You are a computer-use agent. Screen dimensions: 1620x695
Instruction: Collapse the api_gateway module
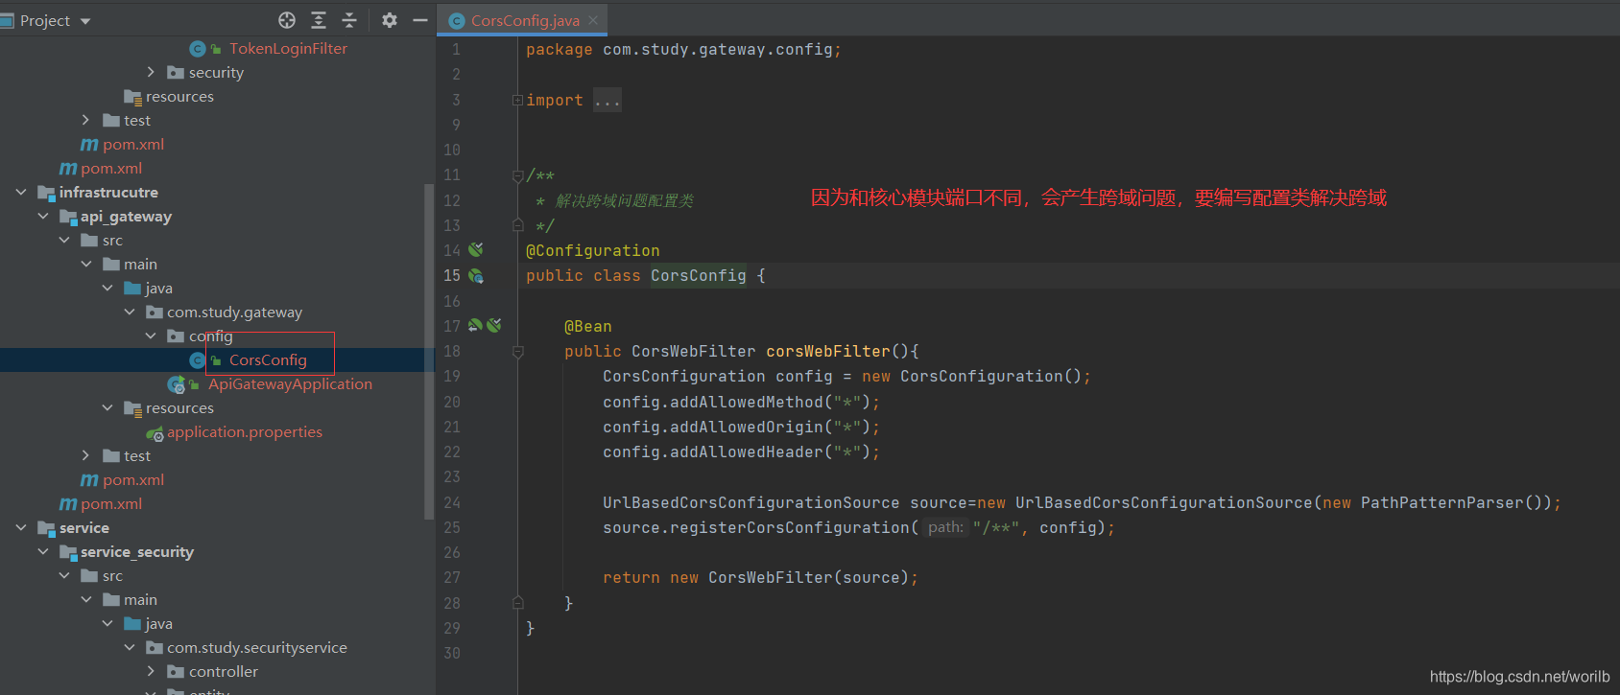42,216
